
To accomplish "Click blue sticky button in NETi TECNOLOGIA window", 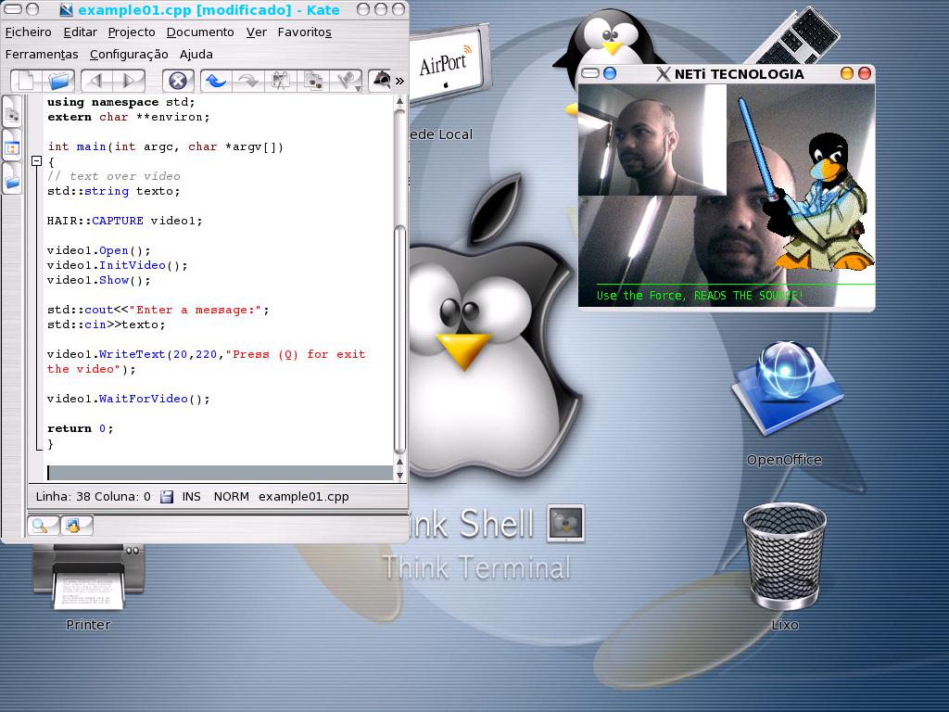I will tap(610, 74).
